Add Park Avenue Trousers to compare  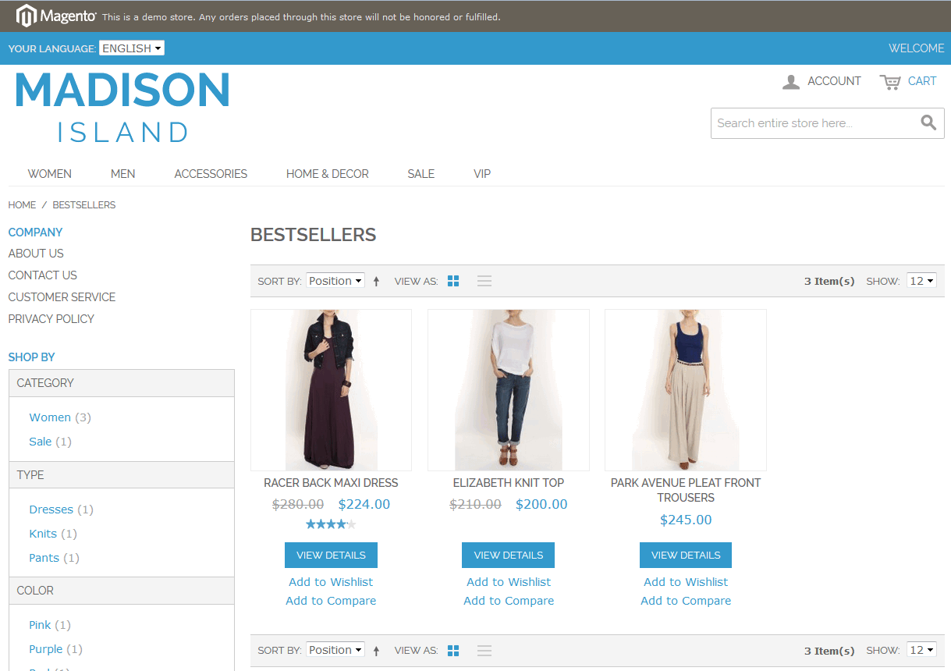686,601
